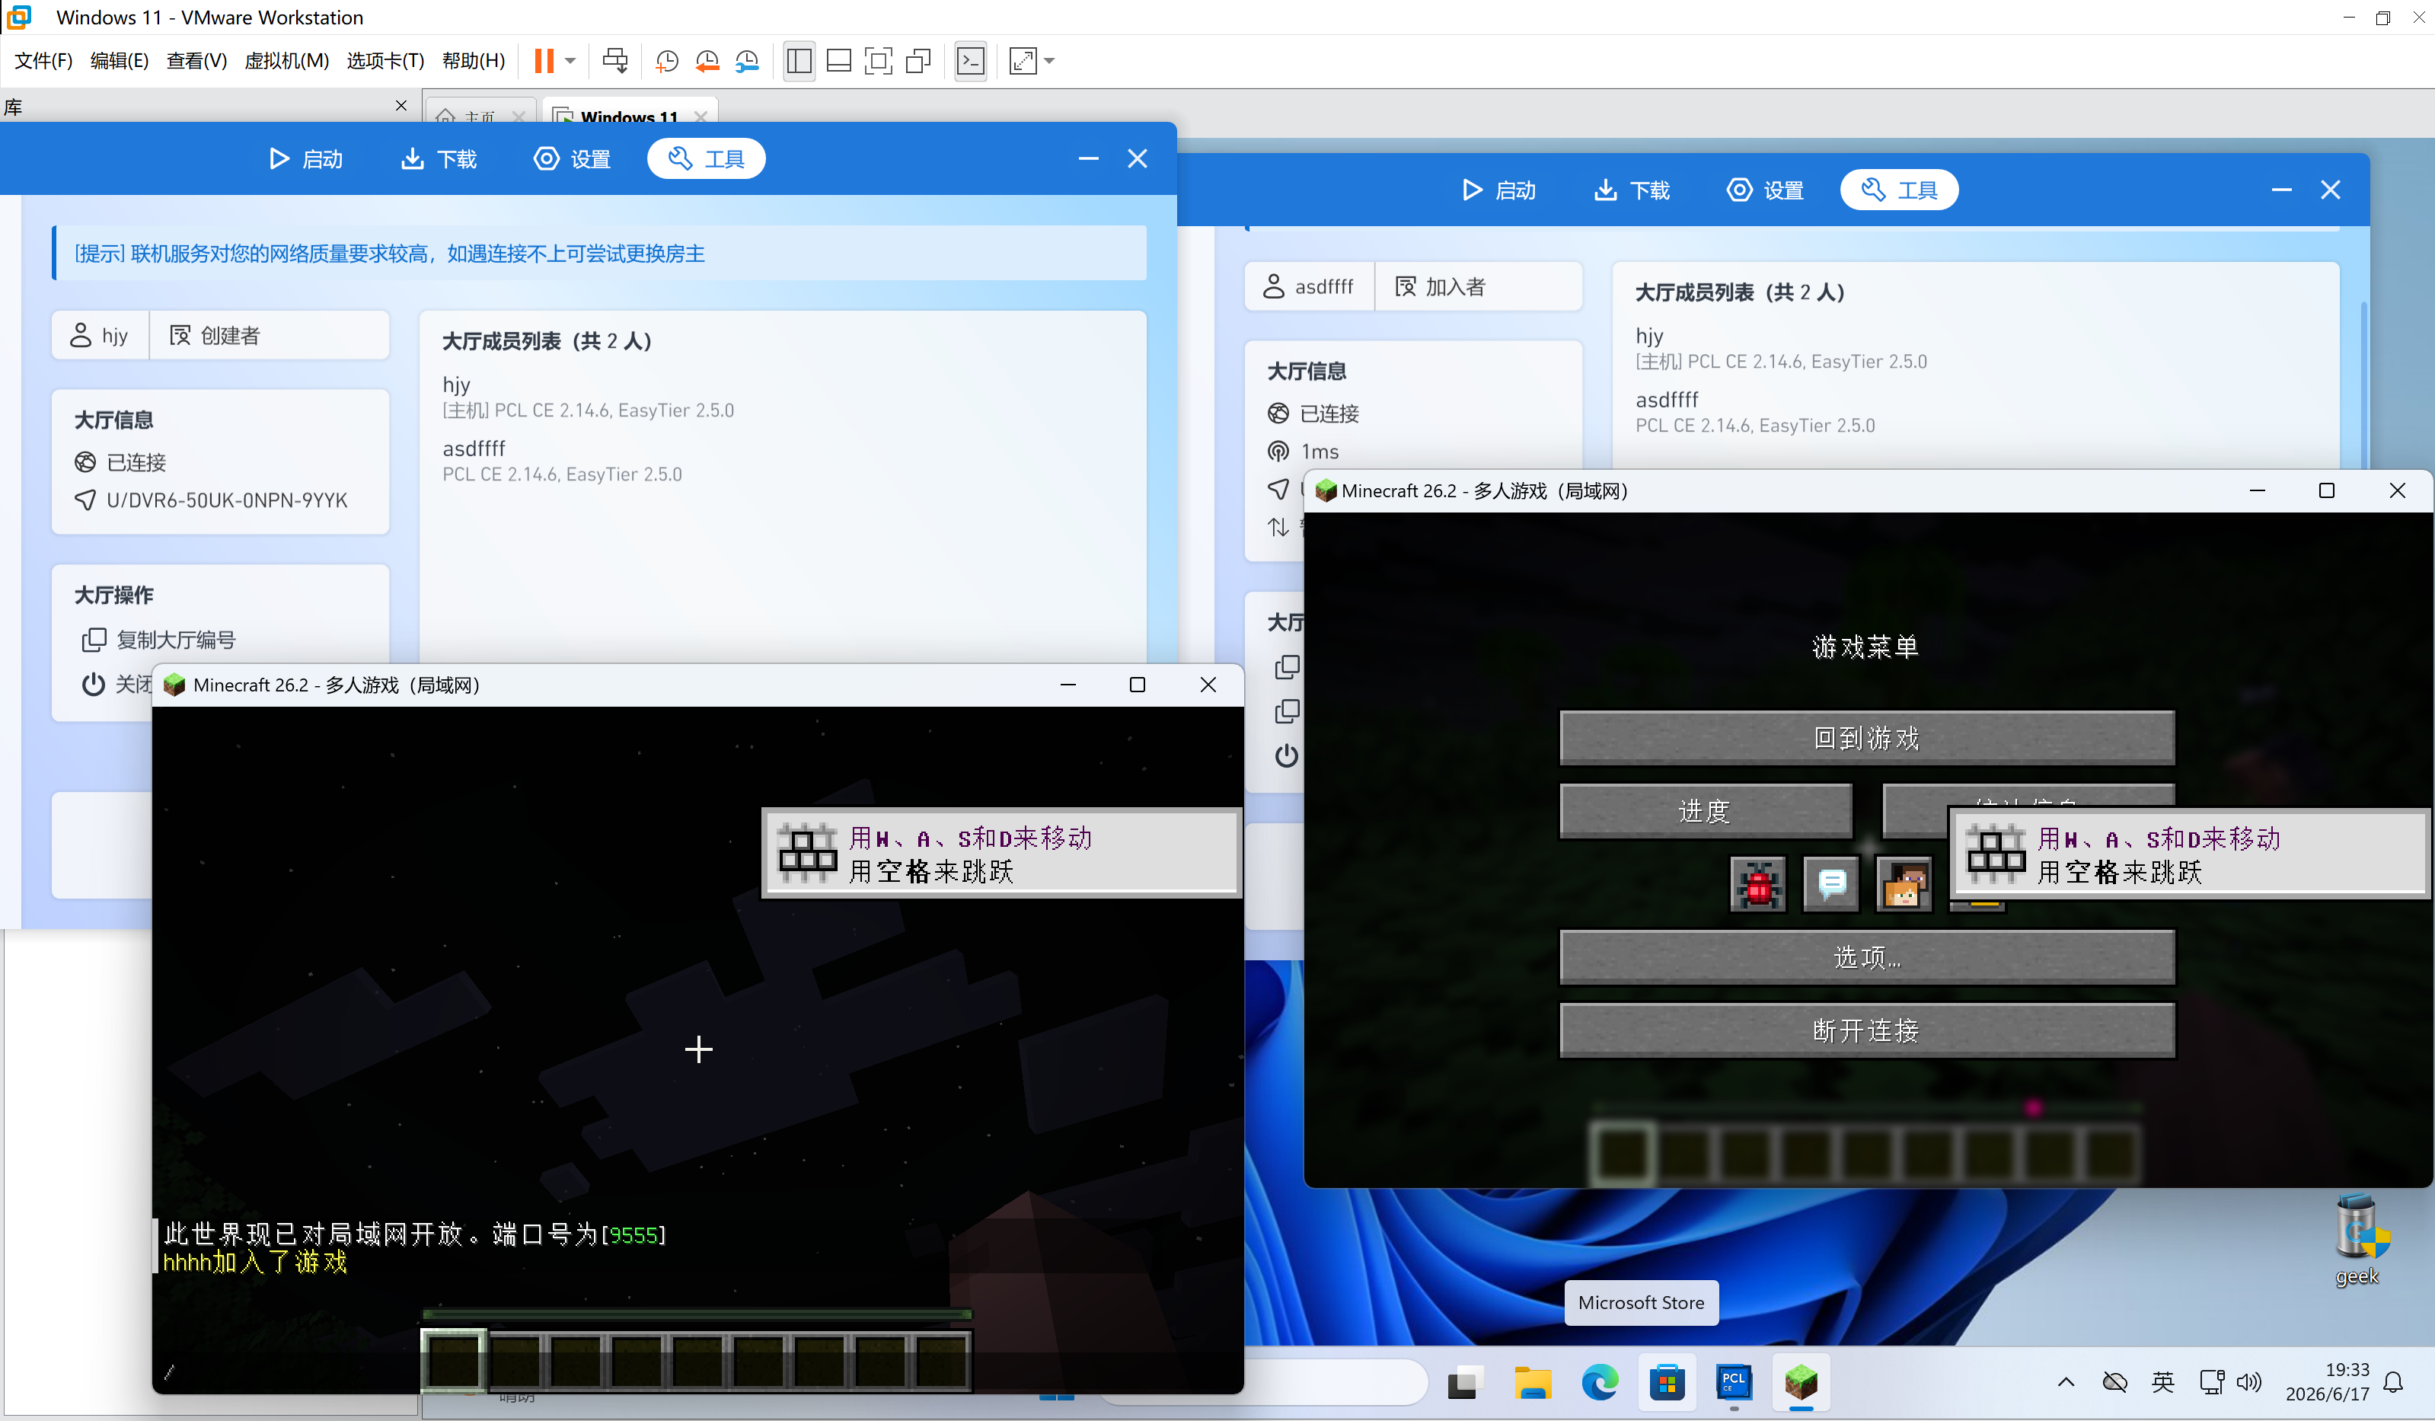Close the 库 library panel
Screen dimensions: 2435x1421
click(x=402, y=105)
